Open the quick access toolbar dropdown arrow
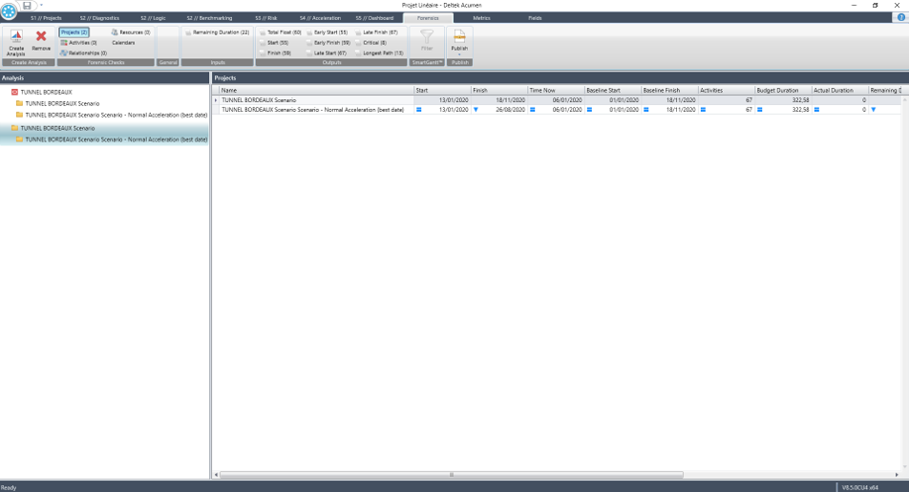 [x=41, y=5]
